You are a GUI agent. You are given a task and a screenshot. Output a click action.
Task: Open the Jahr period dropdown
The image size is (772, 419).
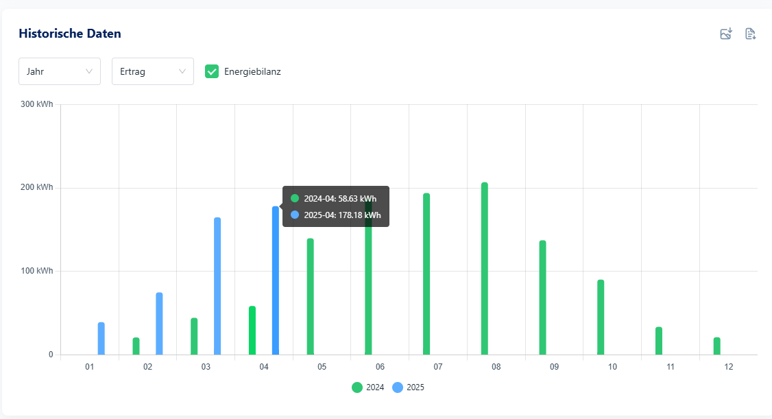[x=60, y=71]
